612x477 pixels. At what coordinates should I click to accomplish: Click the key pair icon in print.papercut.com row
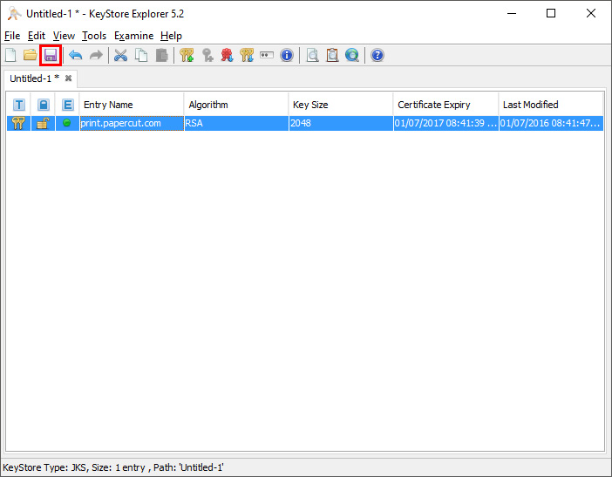pos(18,123)
